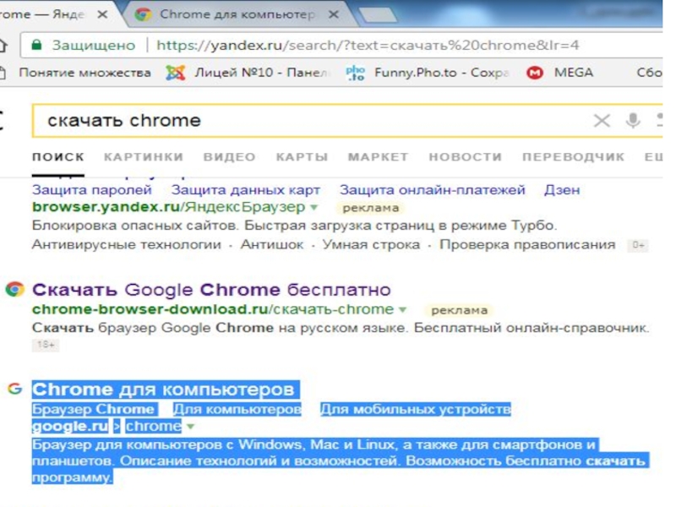Screen dimensions: 676x507
Task: Activate the voice search microphone icon
Action: click(x=632, y=121)
